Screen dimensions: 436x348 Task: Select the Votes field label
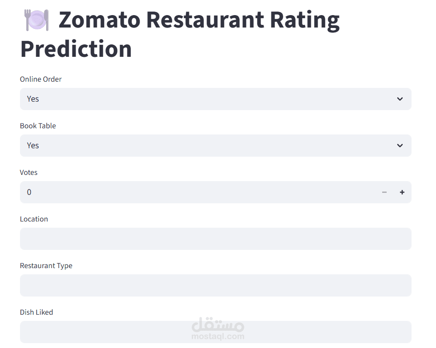pyautogui.click(x=28, y=172)
